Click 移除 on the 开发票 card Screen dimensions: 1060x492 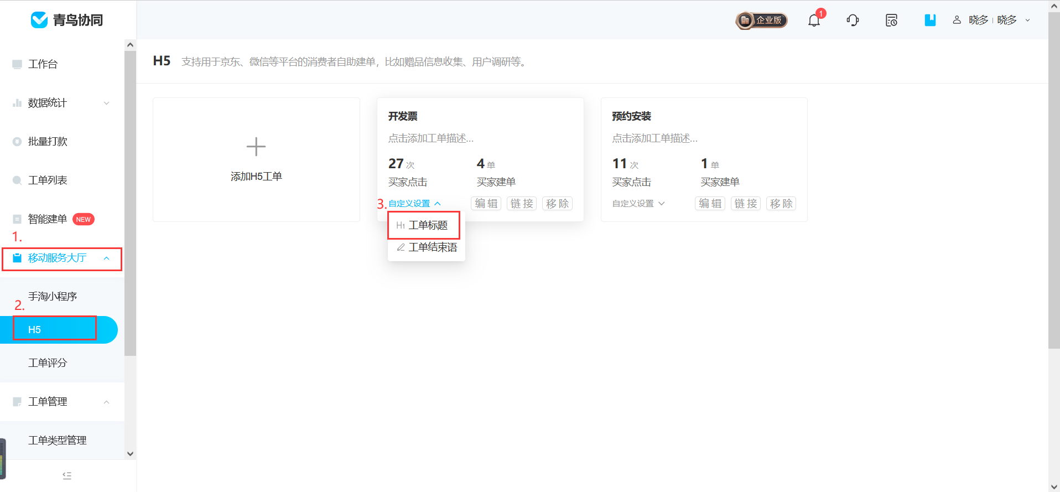(557, 204)
